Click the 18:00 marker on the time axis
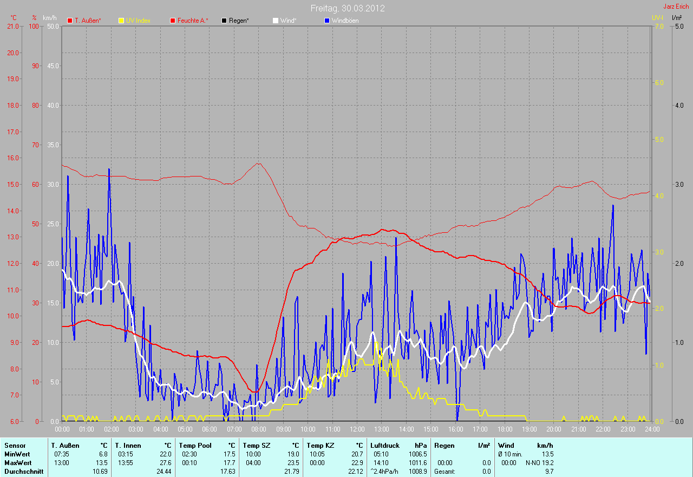Viewport: 693px width, 477px height. pos(505,429)
